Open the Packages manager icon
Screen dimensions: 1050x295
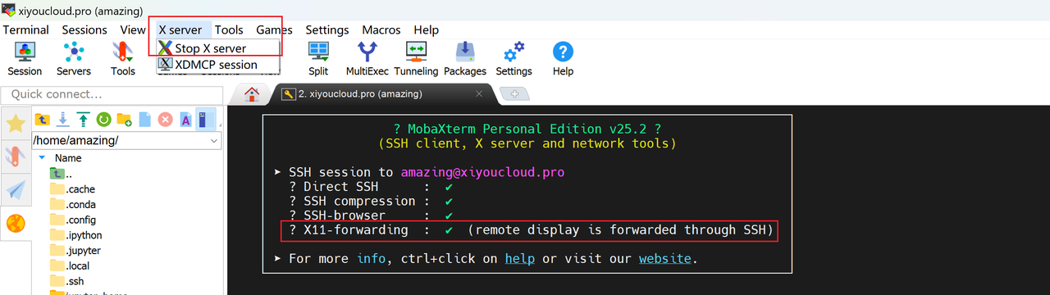[465, 58]
